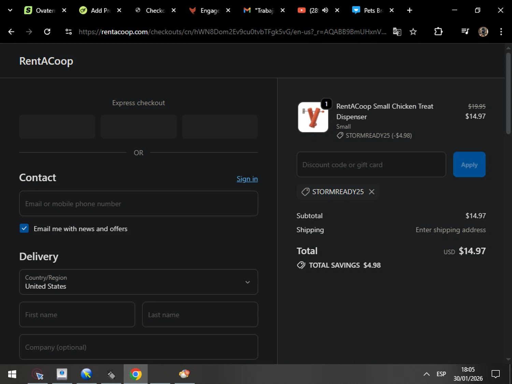
Task: Click the RentACoop store logo
Action: tap(46, 61)
